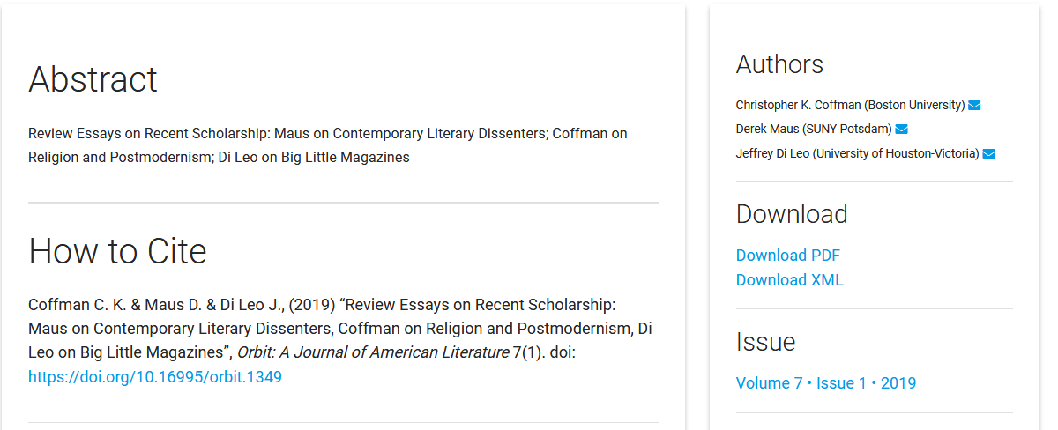Screen dimensions: 1058x430
Task: Click the Boston University affiliation text
Action: pos(915,105)
